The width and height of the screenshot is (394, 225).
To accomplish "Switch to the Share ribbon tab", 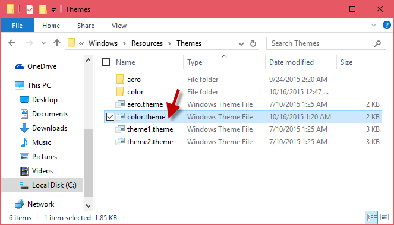I will (86, 26).
